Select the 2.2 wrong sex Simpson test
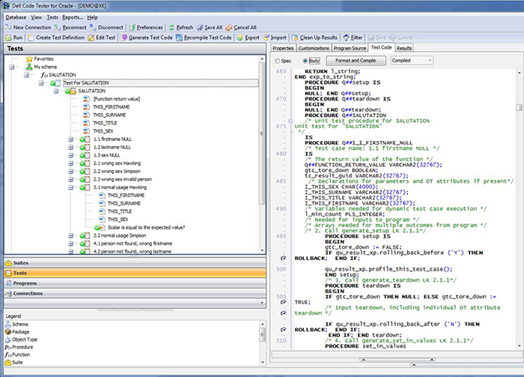524x377 pixels. tap(117, 172)
